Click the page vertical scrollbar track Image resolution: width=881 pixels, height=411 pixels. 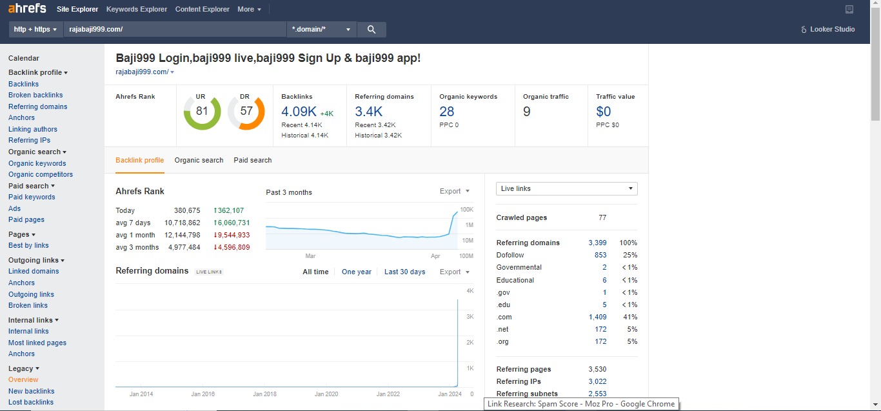[x=875, y=258]
